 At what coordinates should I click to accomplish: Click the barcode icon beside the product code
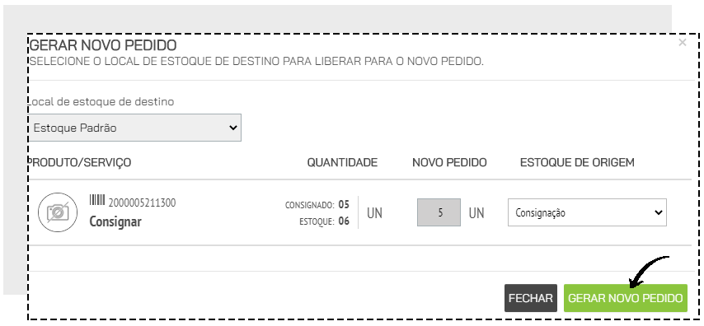coord(97,200)
